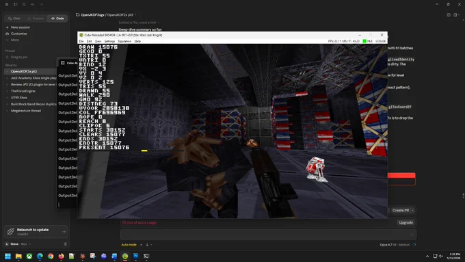The image size is (465, 262).
Task: Click the FPS readout in Cxbx-Reloaded menu bar
Action: point(334,41)
